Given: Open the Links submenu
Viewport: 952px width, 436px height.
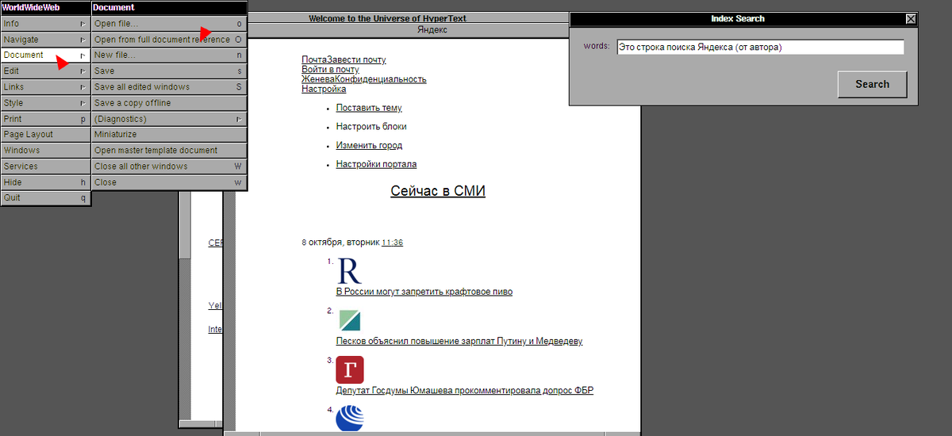Looking at the screenshot, I should tap(45, 87).
